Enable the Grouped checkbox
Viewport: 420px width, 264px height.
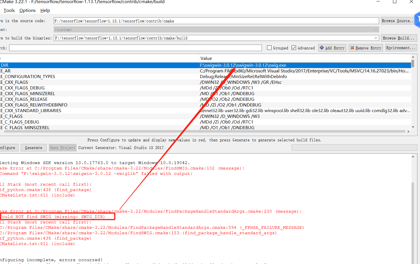(269, 48)
